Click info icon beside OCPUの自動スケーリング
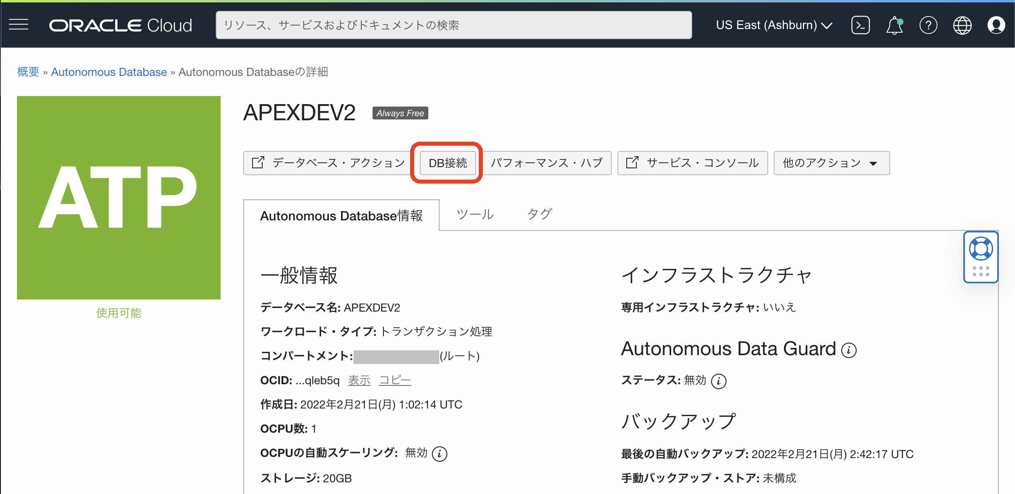The image size is (1015, 494). (x=439, y=454)
